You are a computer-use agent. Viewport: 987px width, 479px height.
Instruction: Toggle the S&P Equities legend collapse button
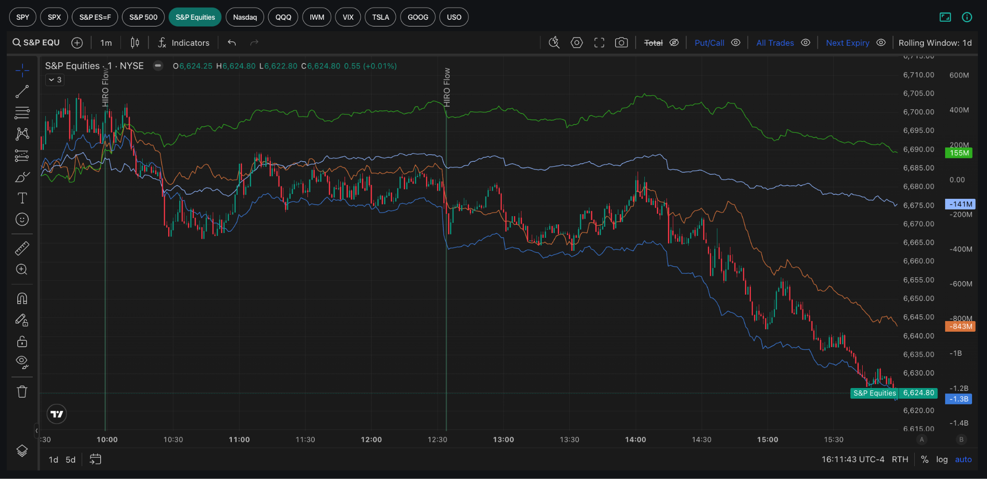click(x=158, y=65)
